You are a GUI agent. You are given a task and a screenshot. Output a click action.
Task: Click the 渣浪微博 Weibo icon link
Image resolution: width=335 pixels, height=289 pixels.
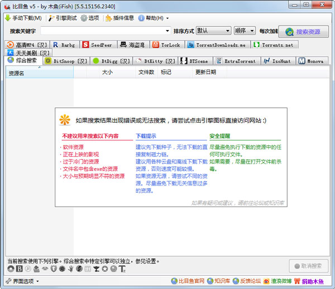click(x=266, y=281)
